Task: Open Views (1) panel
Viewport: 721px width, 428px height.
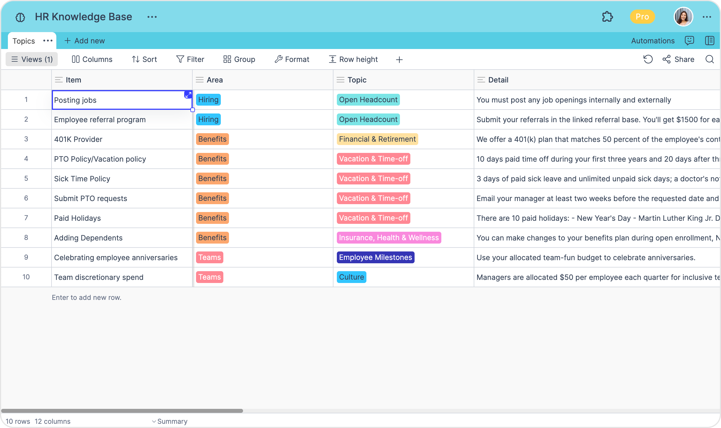Action: tap(32, 59)
